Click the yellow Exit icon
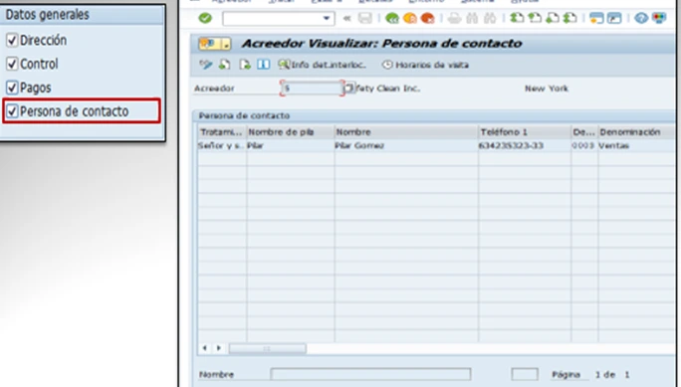This screenshot has height=387, width=681. pos(409,18)
